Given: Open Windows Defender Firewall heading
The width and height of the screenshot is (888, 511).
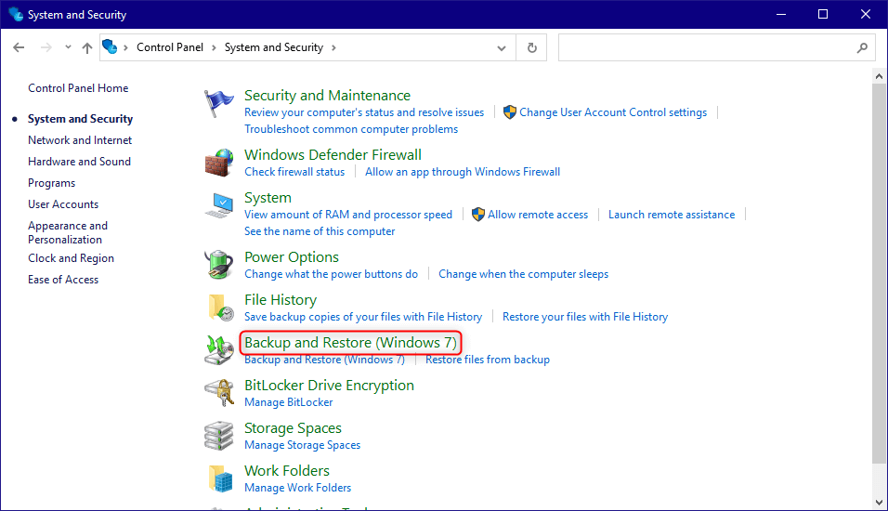Looking at the screenshot, I should click(333, 154).
